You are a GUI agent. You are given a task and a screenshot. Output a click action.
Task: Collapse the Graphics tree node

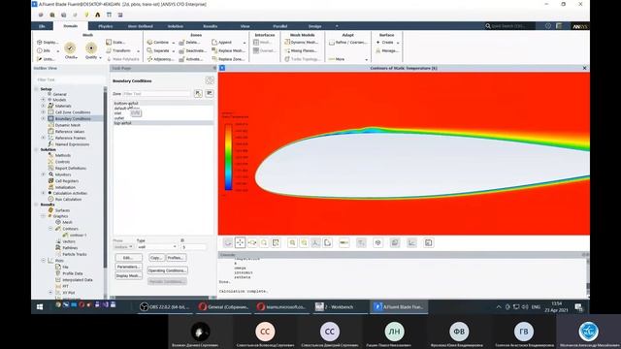(43, 216)
